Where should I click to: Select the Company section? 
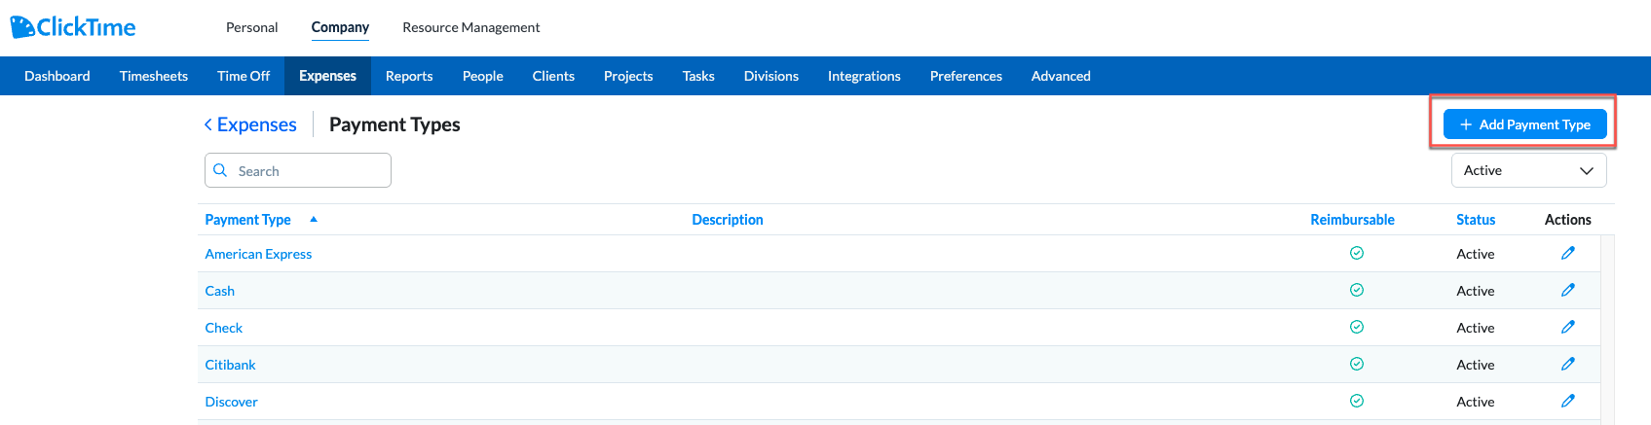(340, 27)
